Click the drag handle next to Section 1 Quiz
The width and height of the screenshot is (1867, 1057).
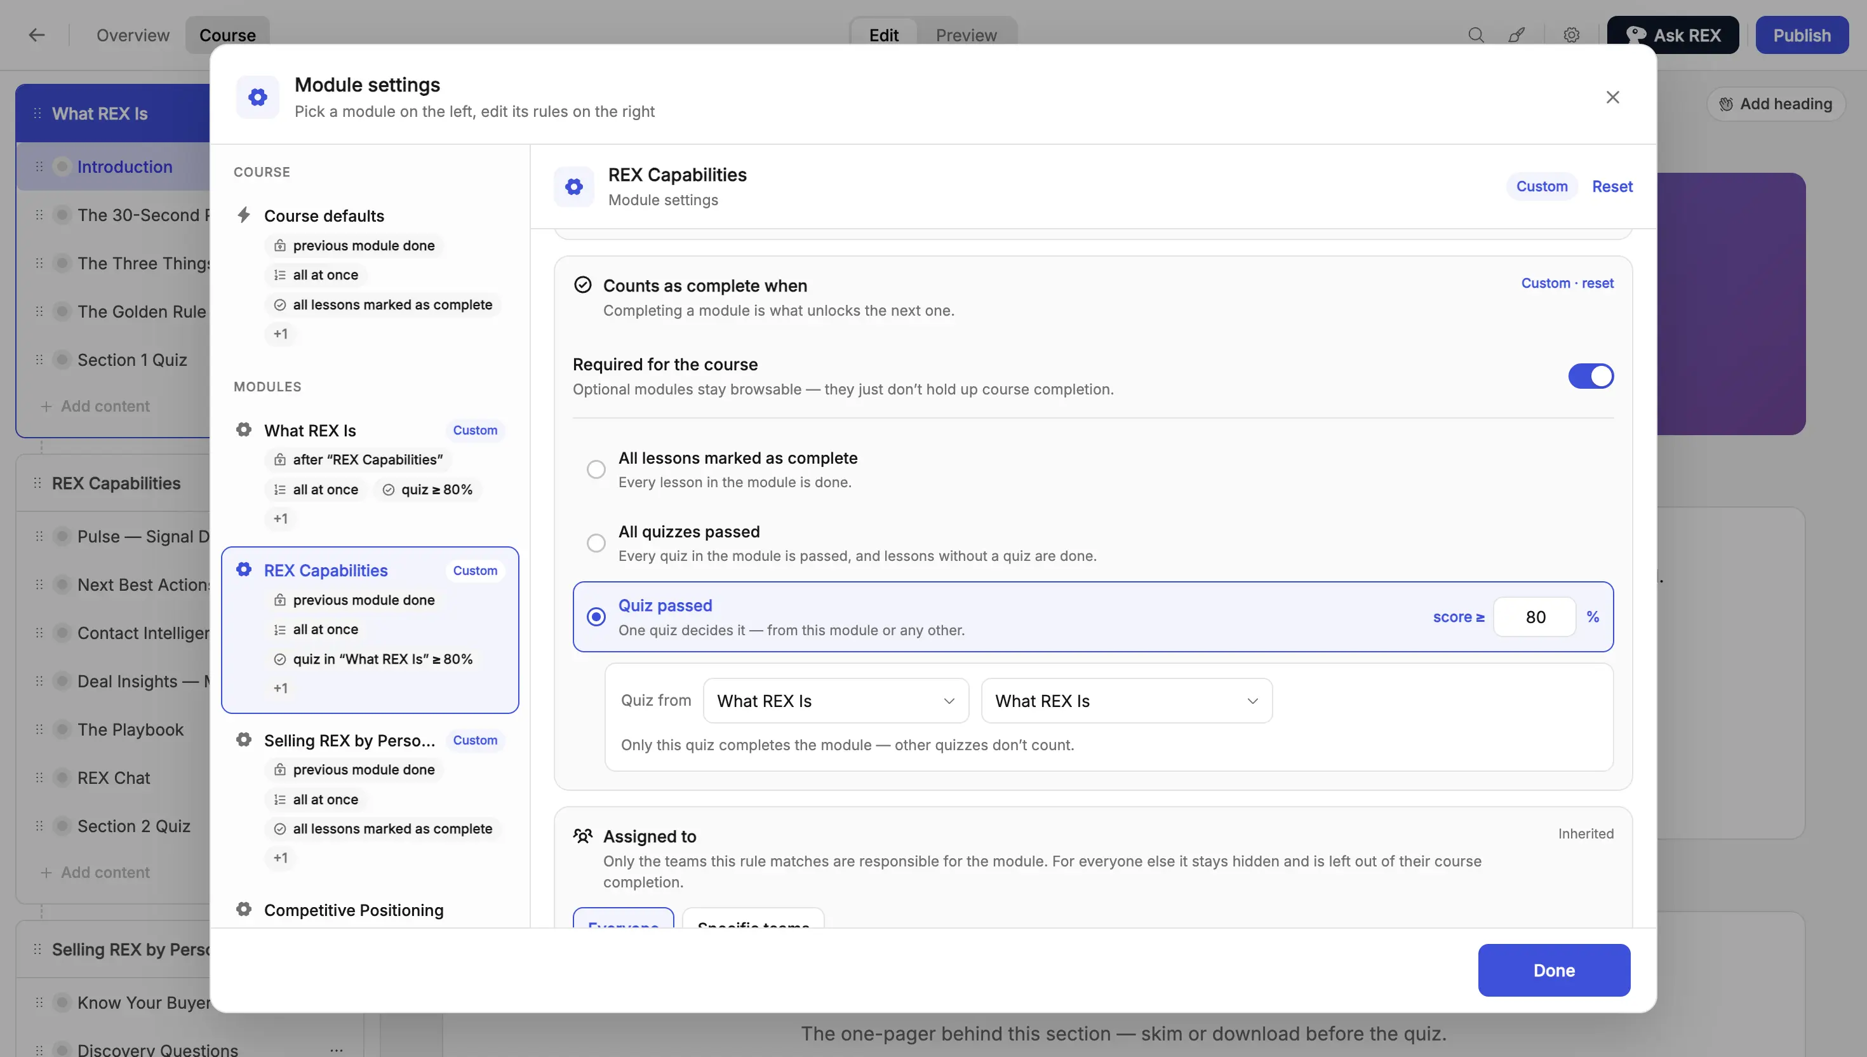coord(39,360)
